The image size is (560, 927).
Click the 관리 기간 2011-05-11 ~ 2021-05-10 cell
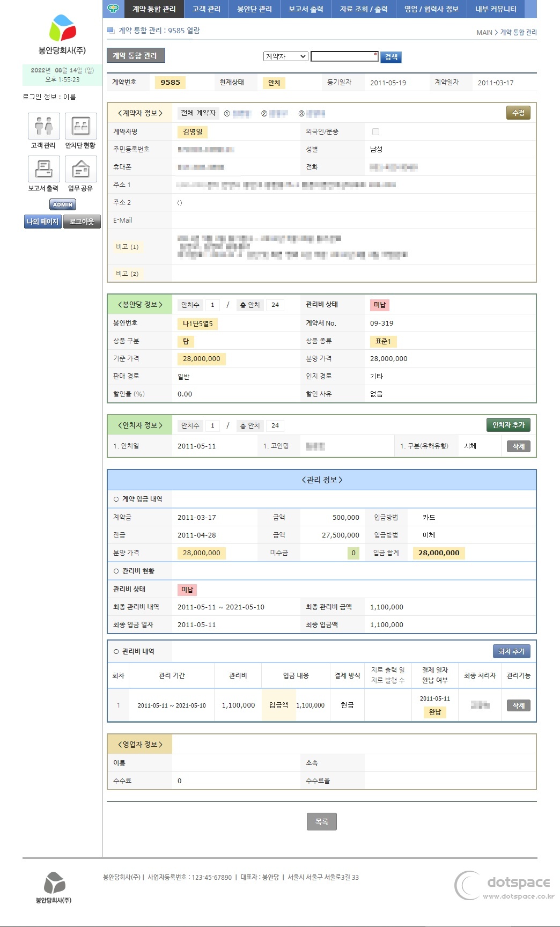click(x=172, y=705)
